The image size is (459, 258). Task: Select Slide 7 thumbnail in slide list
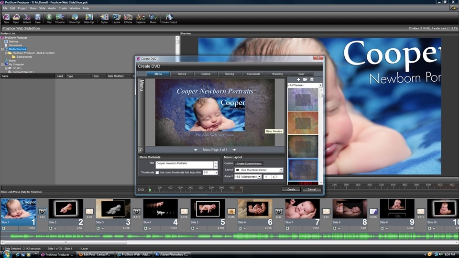302,209
